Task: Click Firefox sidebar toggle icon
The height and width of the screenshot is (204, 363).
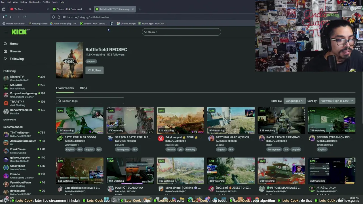Action: click(5, 17)
